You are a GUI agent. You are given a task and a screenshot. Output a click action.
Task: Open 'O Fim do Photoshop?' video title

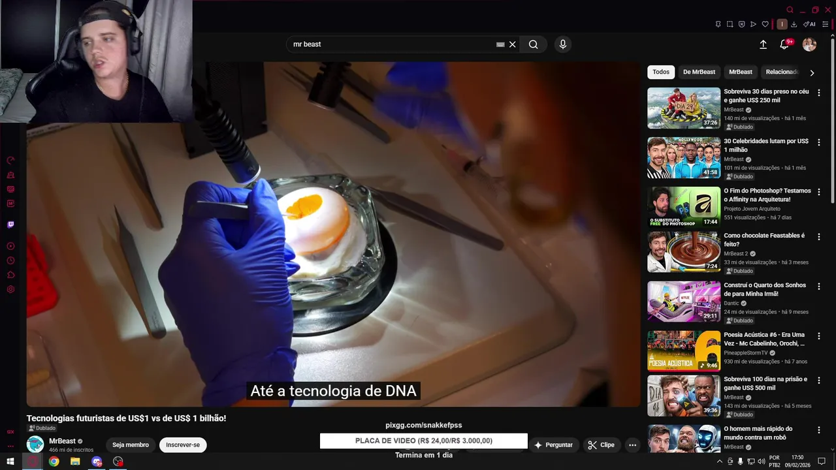(x=767, y=195)
